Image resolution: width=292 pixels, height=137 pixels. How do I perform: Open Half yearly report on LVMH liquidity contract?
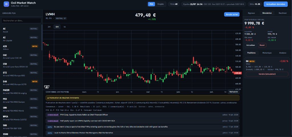[143, 121]
